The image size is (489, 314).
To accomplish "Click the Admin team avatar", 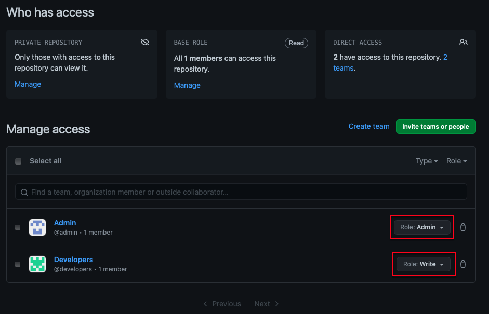I will pos(37,227).
